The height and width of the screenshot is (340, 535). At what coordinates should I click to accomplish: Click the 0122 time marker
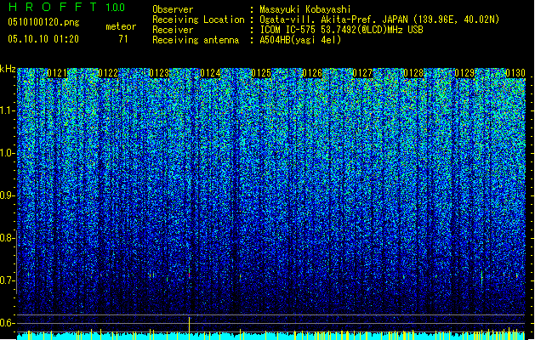(x=108, y=73)
